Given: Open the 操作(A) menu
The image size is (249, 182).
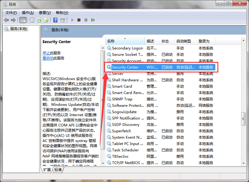Looking at the screenshot, I should [x=28, y=13].
